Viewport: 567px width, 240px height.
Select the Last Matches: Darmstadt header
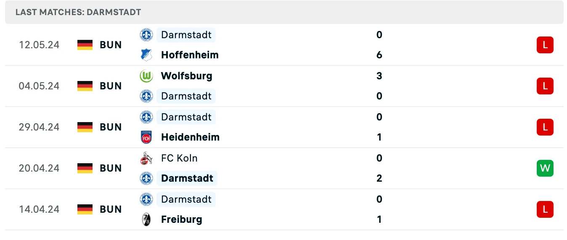[x=284, y=12]
